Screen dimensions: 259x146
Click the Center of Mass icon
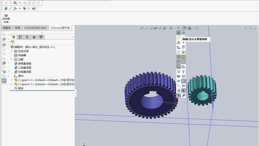point(24,9)
